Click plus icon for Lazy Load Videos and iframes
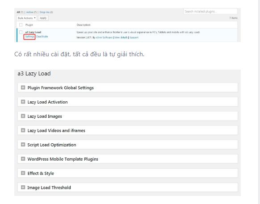The width and height of the screenshot is (260, 204). pos(23,130)
